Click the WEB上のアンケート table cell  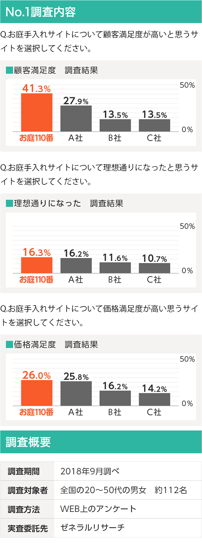tap(128, 509)
